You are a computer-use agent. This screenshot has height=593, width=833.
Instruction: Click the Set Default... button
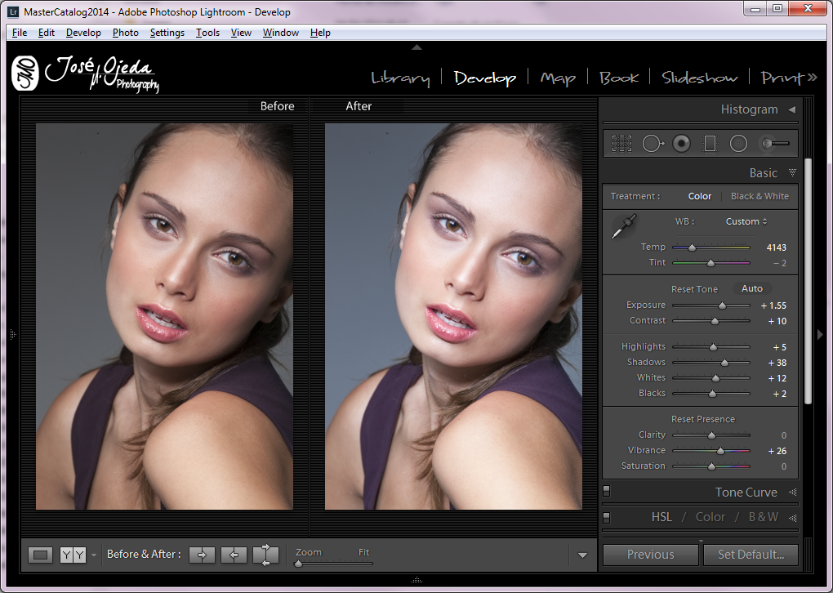click(x=751, y=555)
